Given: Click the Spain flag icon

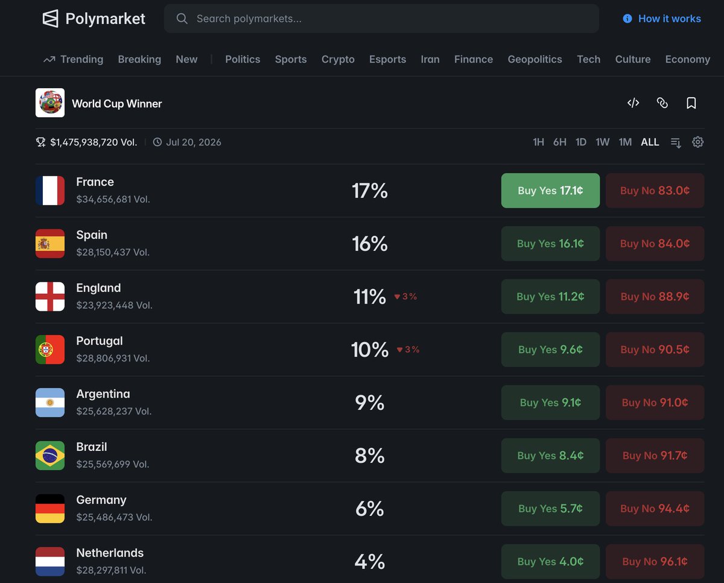Looking at the screenshot, I should coord(50,244).
